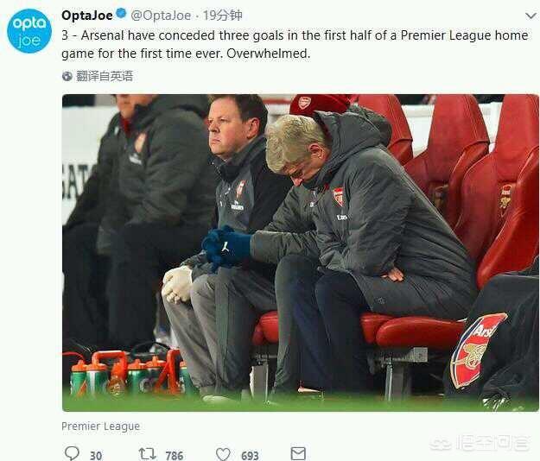Click the 悟空问答 watermark text

tap(492, 443)
